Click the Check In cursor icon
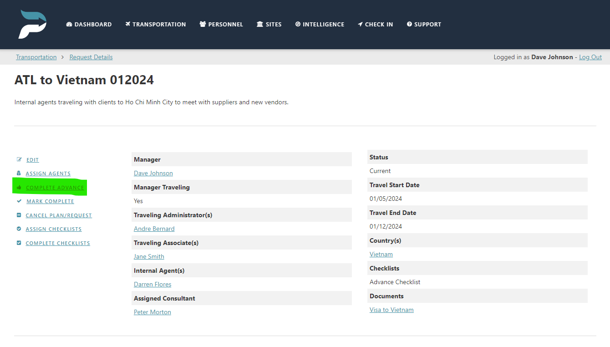610x347 pixels. (361, 24)
